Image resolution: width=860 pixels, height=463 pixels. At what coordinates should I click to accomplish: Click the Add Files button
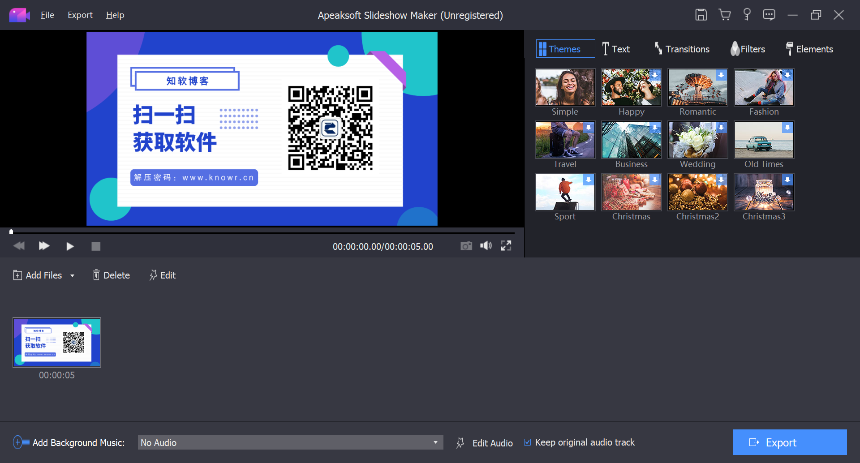click(38, 275)
